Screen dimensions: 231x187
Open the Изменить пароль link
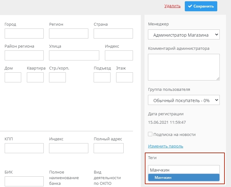coord(165,146)
